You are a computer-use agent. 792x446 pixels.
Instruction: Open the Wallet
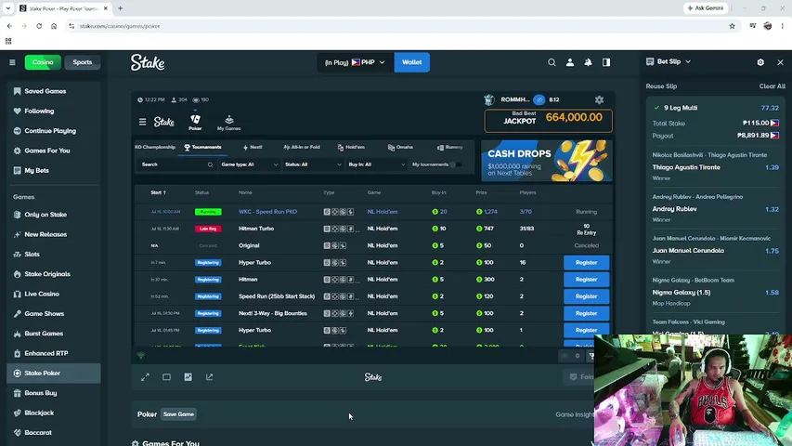click(x=411, y=62)
